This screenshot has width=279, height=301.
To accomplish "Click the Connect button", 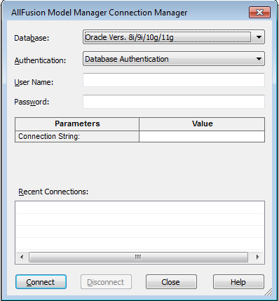I will tap(41, 282).
